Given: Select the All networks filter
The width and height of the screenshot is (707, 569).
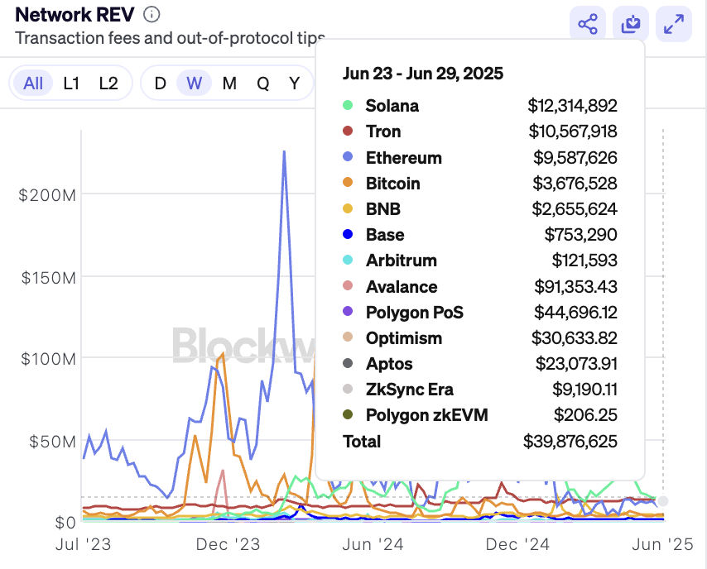Looking at the screenshot, I should pos(33,83).
